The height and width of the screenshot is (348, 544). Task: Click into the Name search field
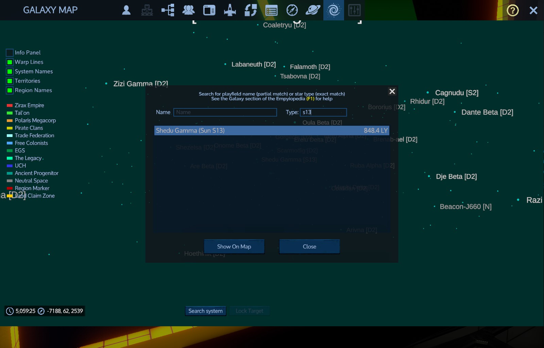coord(225,112)
